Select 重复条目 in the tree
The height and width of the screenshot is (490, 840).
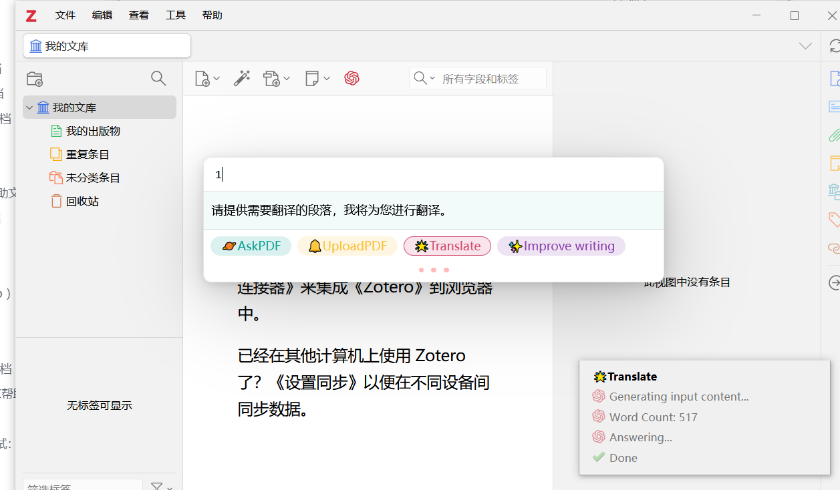point(88,155)
